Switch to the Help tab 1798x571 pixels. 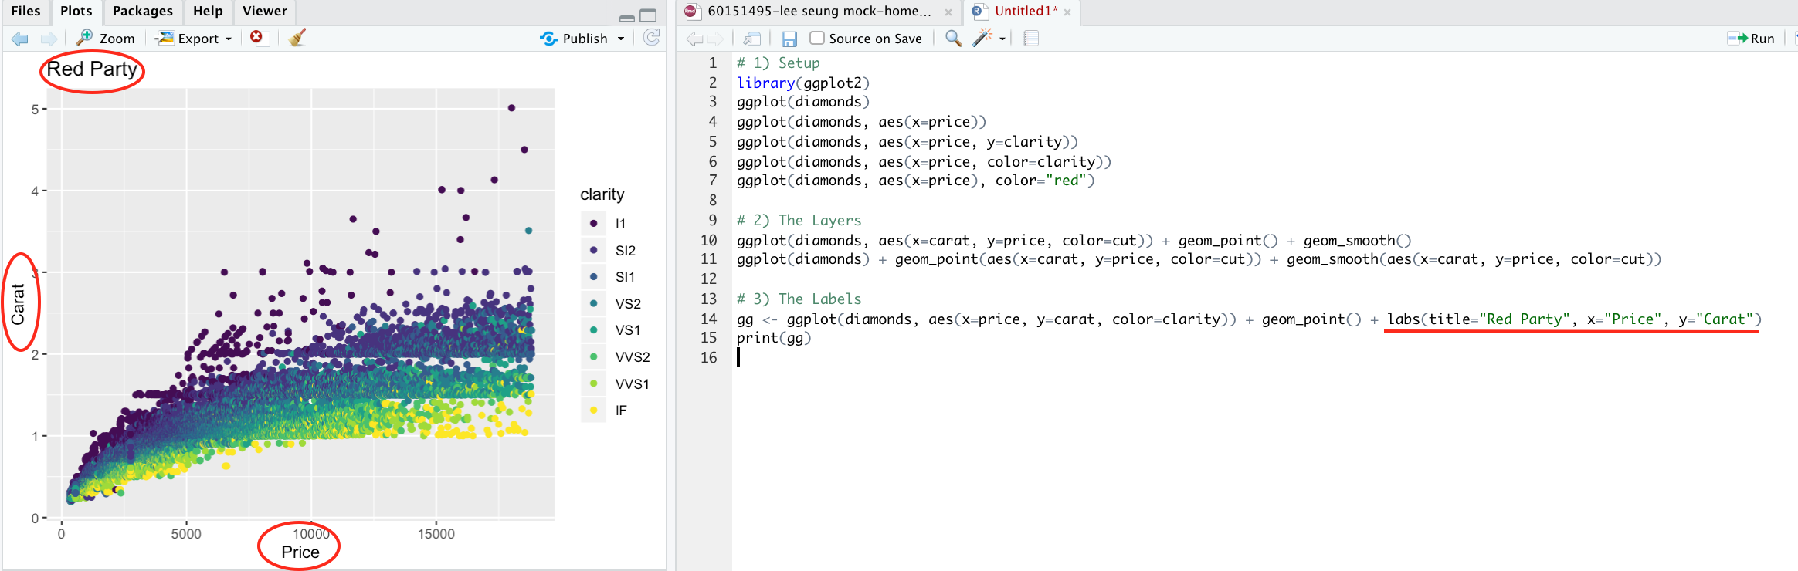pos(208,11)
